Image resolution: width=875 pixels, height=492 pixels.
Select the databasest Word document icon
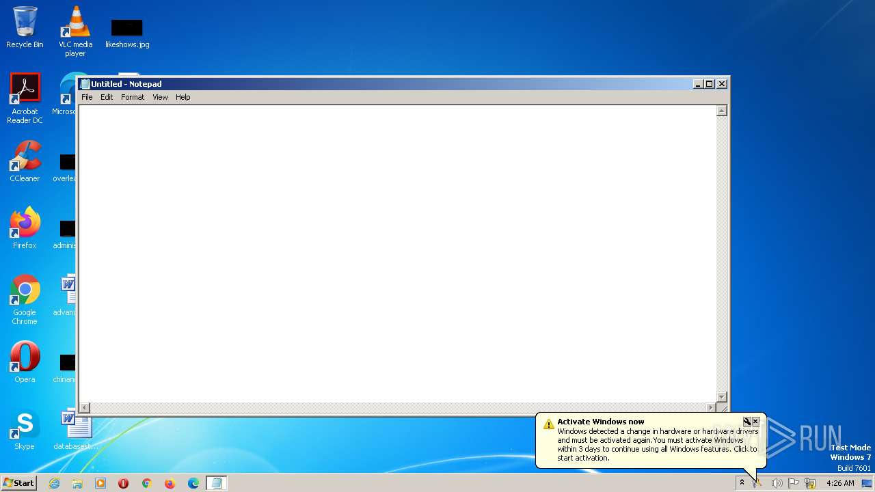[x=75, y=429]
